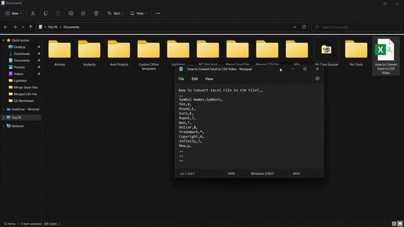Select the Audacity folder
This screenshot has width=404, height=227.
(89, 53)
